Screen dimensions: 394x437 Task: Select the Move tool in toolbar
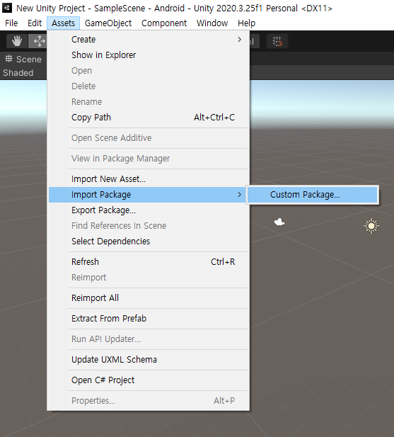pos(38,41)
